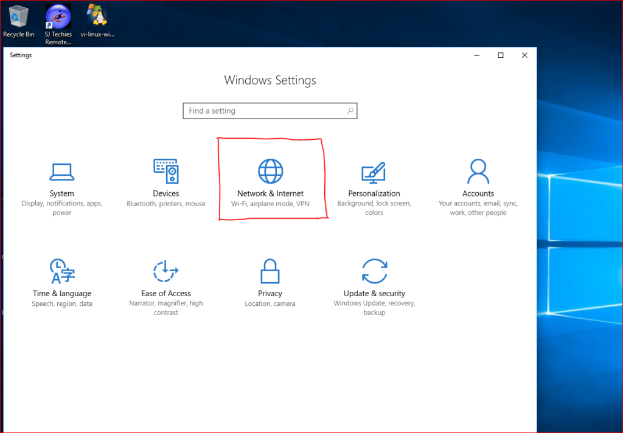The height and width of the screenshot is (433, 623).
Task: Minimize the Settings window
Action: click(x=477, y=55)
